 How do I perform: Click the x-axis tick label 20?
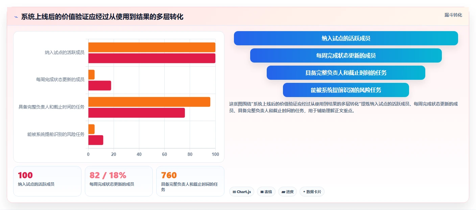(x=114, y=154)
